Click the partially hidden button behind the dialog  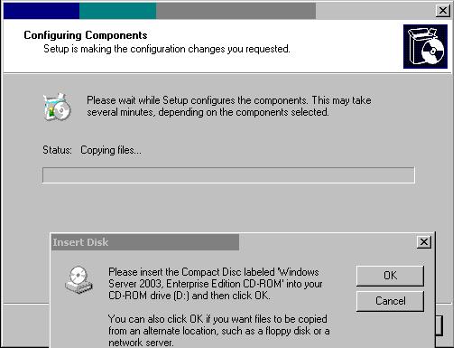[439, 325]
